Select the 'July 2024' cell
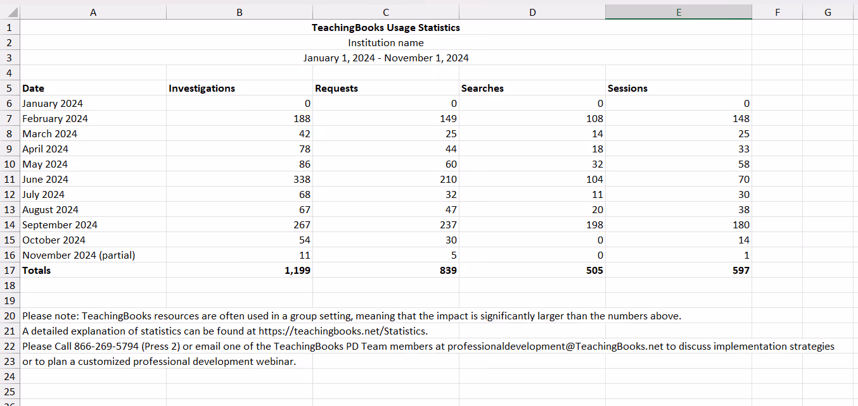This screenshot has height=406, width=858. pos(94,195)
